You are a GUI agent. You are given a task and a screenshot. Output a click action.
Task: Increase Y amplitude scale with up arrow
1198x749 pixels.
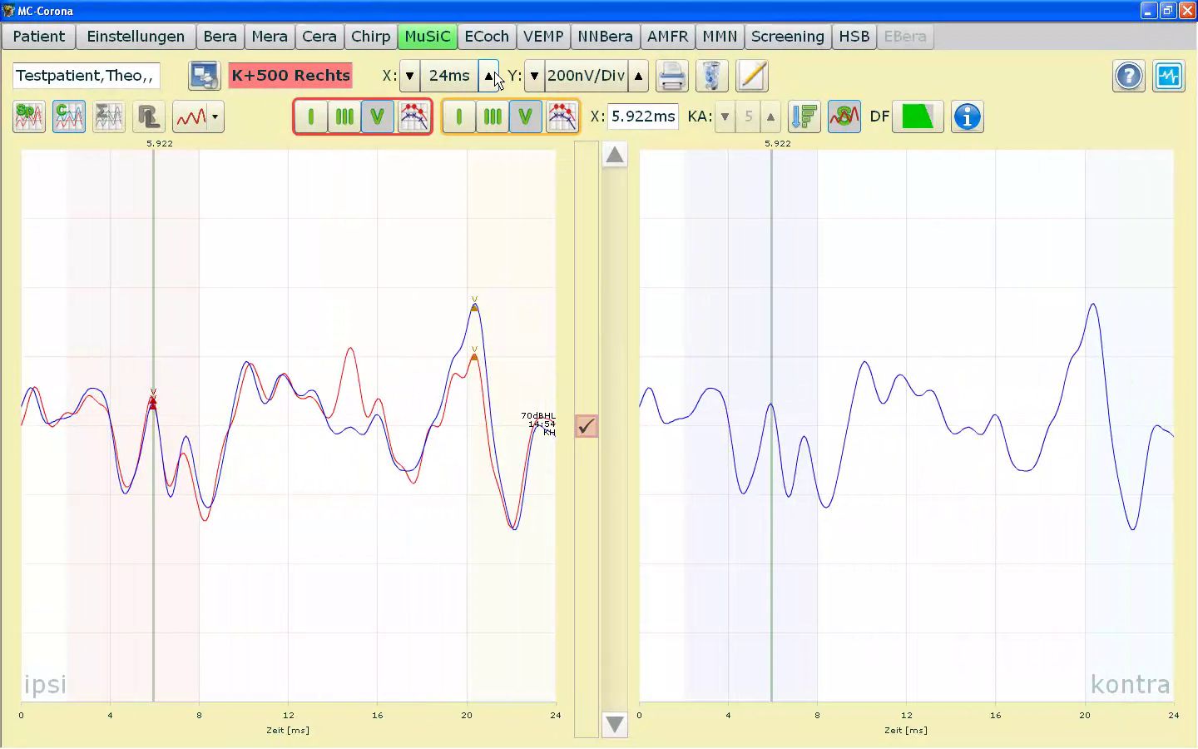click(638, 76)
